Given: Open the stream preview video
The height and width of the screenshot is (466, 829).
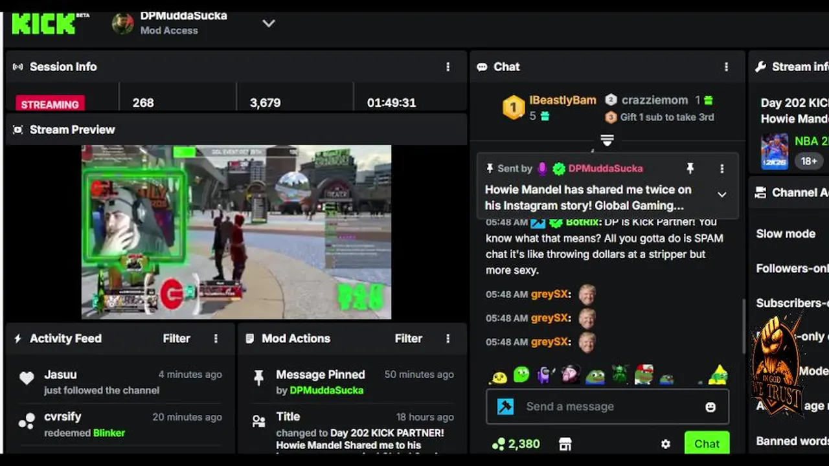Looking at the screenshot, I should click(236, 232).
